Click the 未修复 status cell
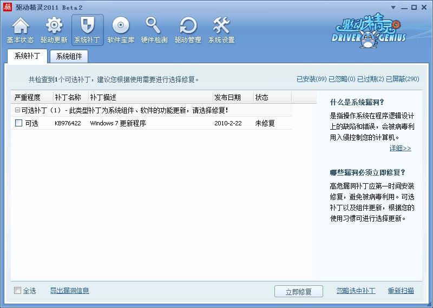The image size is (433, 308). pos(265,123)
